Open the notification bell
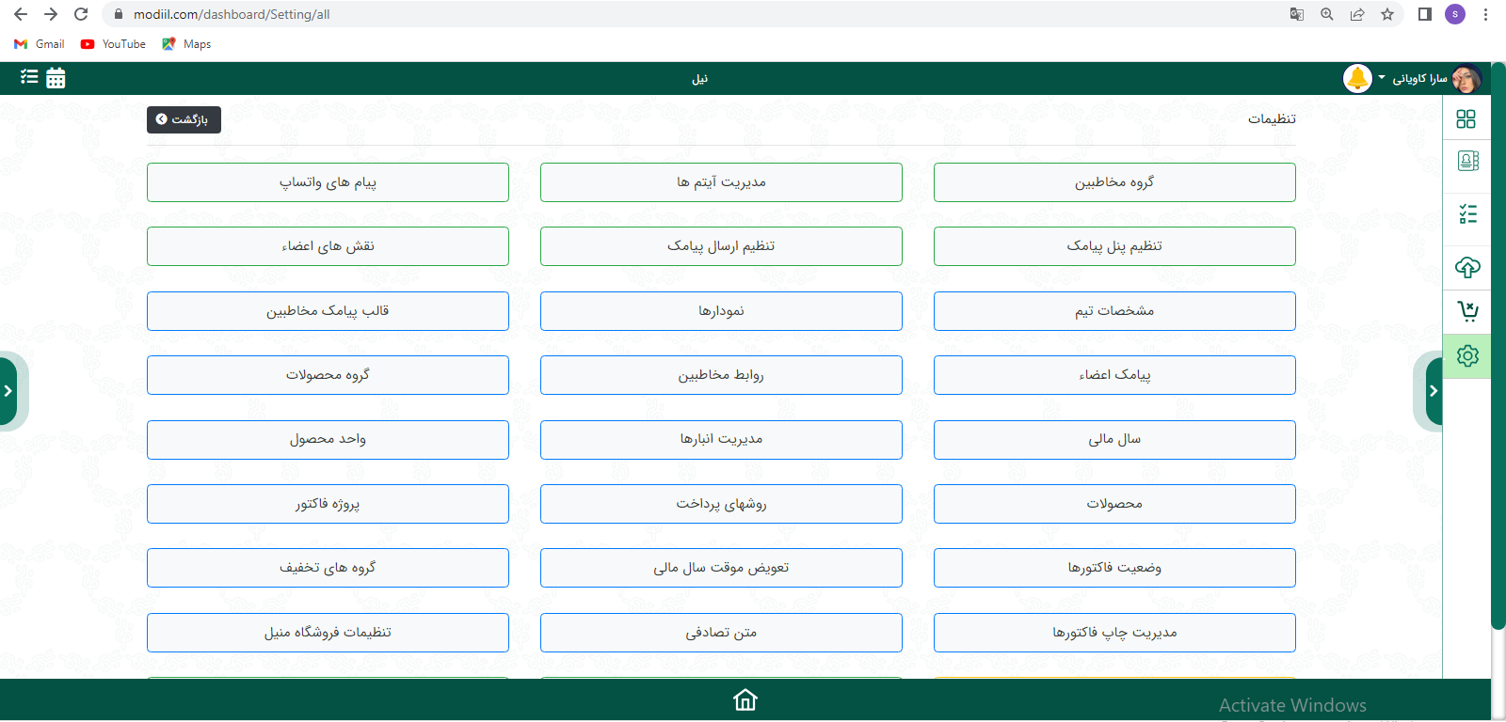1506x722 pixels. [1357, 78]
